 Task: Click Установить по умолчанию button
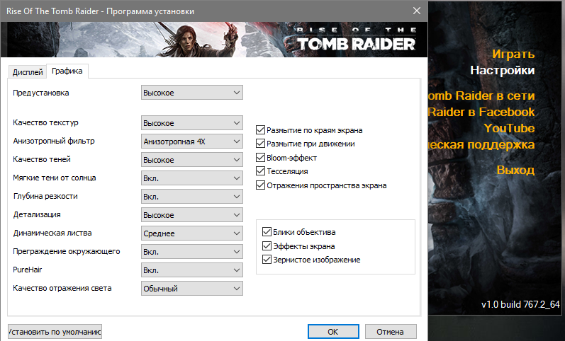55,332
